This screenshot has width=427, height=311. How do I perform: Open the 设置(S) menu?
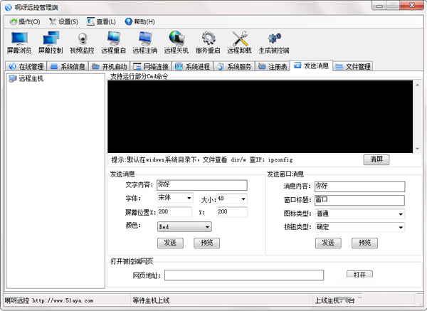click(x=63, y=21)
